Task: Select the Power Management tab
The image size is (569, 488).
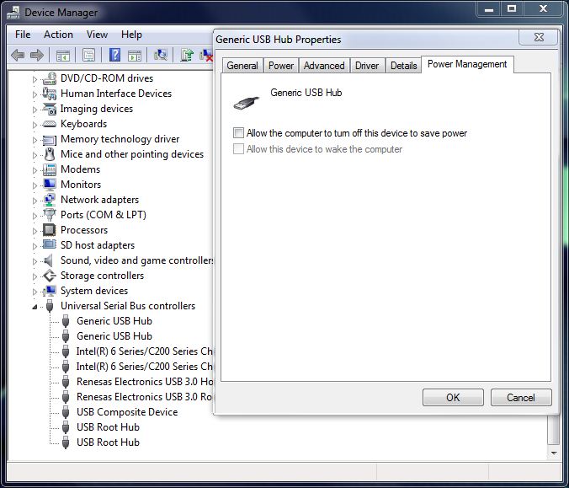Action: coord(467,64)
